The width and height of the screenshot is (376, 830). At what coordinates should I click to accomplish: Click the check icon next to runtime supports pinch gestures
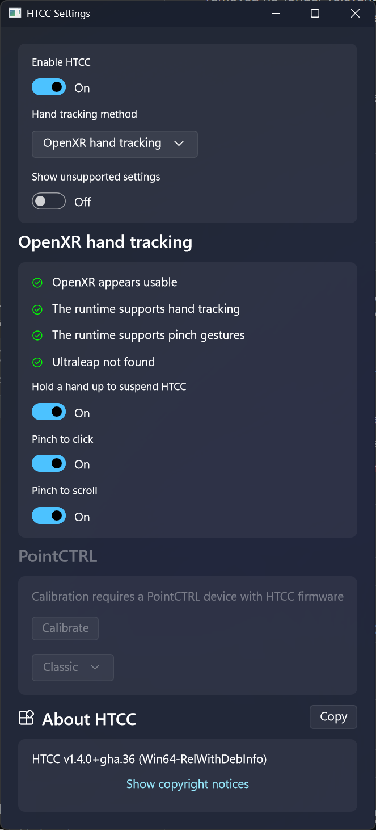click(37, 336)
